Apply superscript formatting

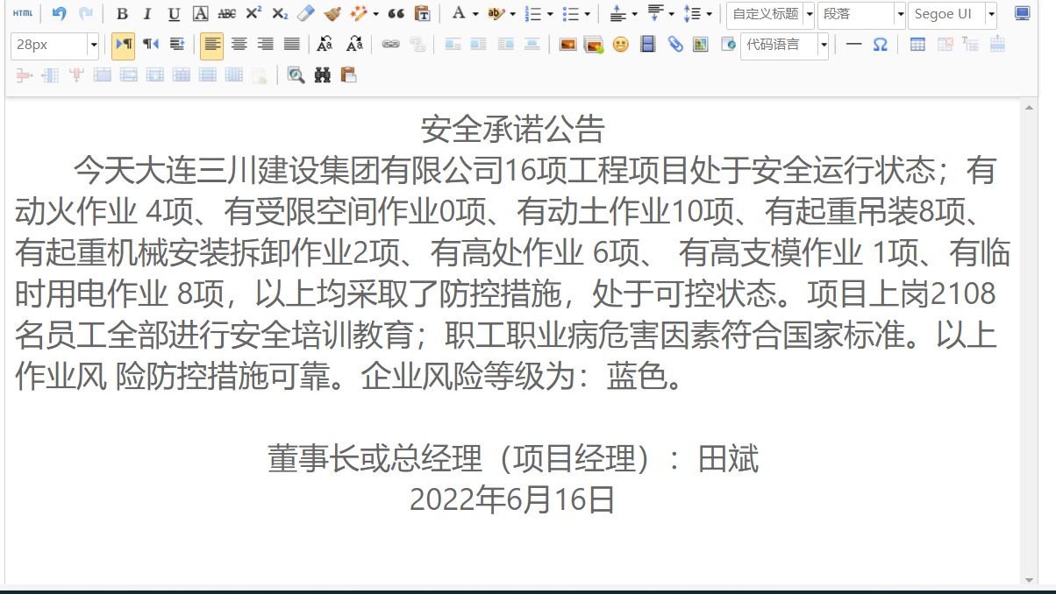253,14
